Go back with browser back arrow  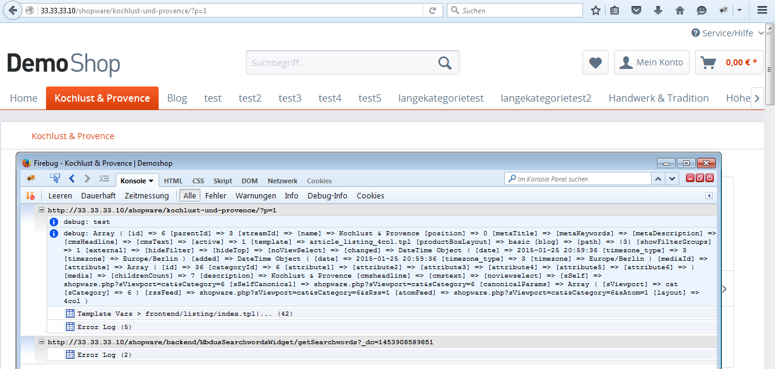[x=13, y=10]
